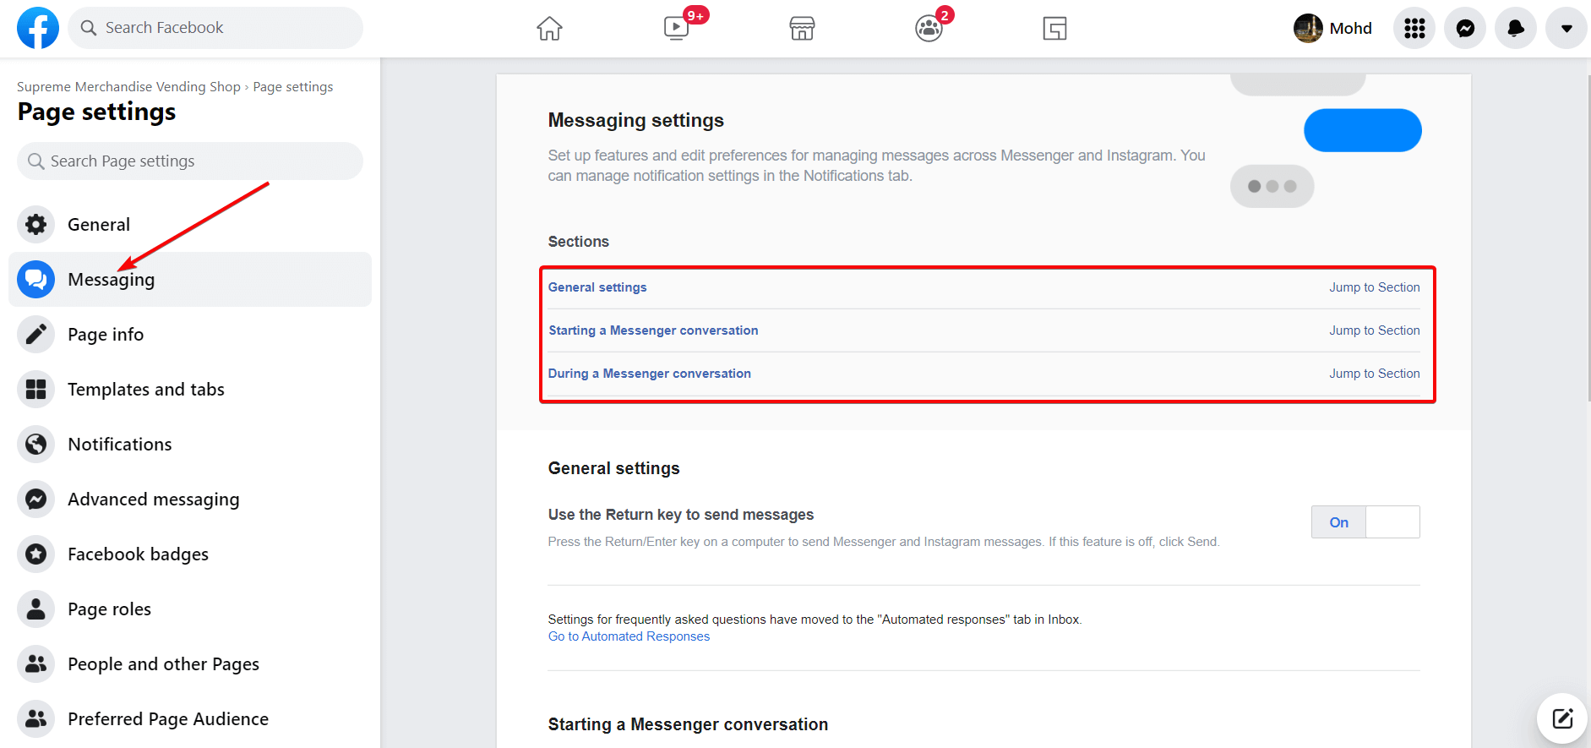1591x748 pixels.
Task: Open the Messenger icon in the top bar
Action: coord(1465,28)
